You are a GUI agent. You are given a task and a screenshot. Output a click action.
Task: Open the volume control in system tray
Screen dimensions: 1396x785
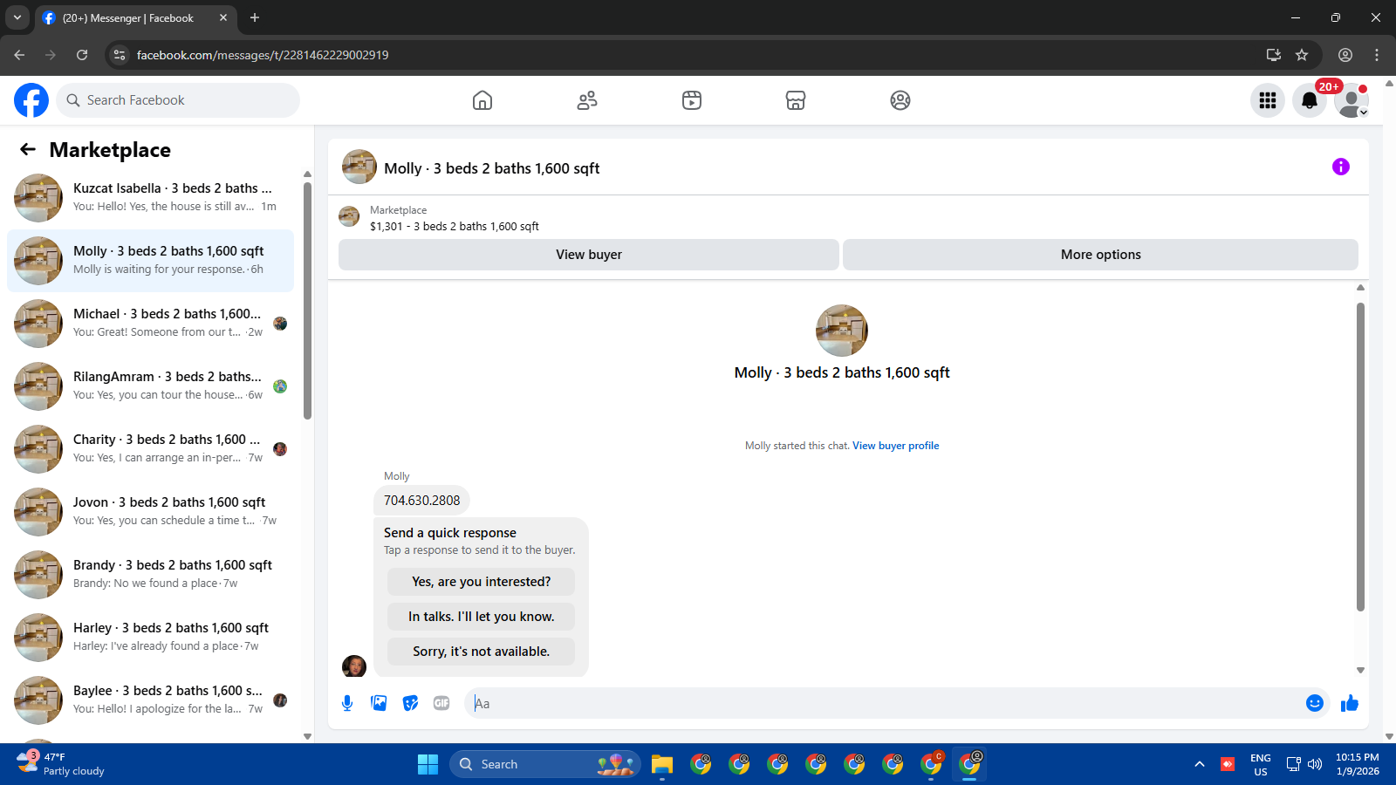point(1315,764)
